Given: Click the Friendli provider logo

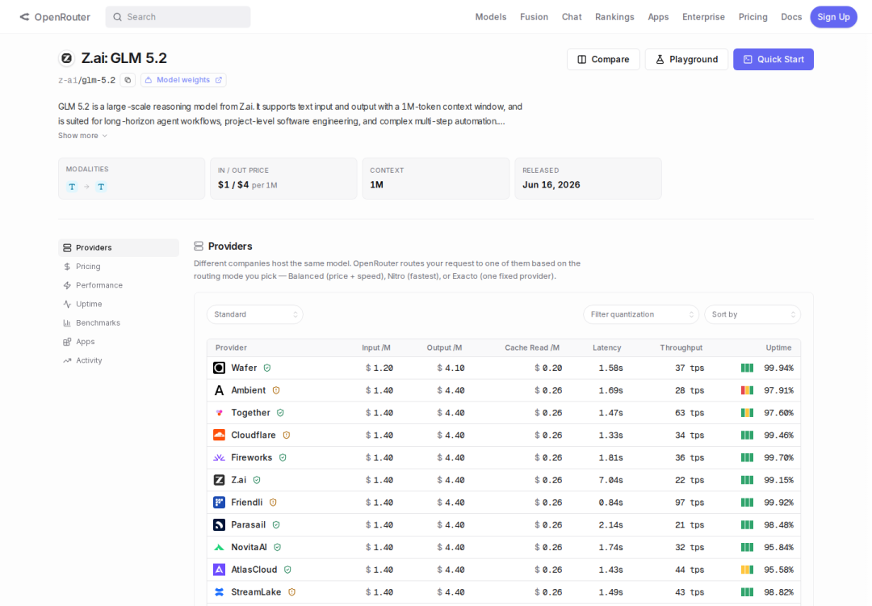Looking at the screenshot, I should (x=219, y=503).
